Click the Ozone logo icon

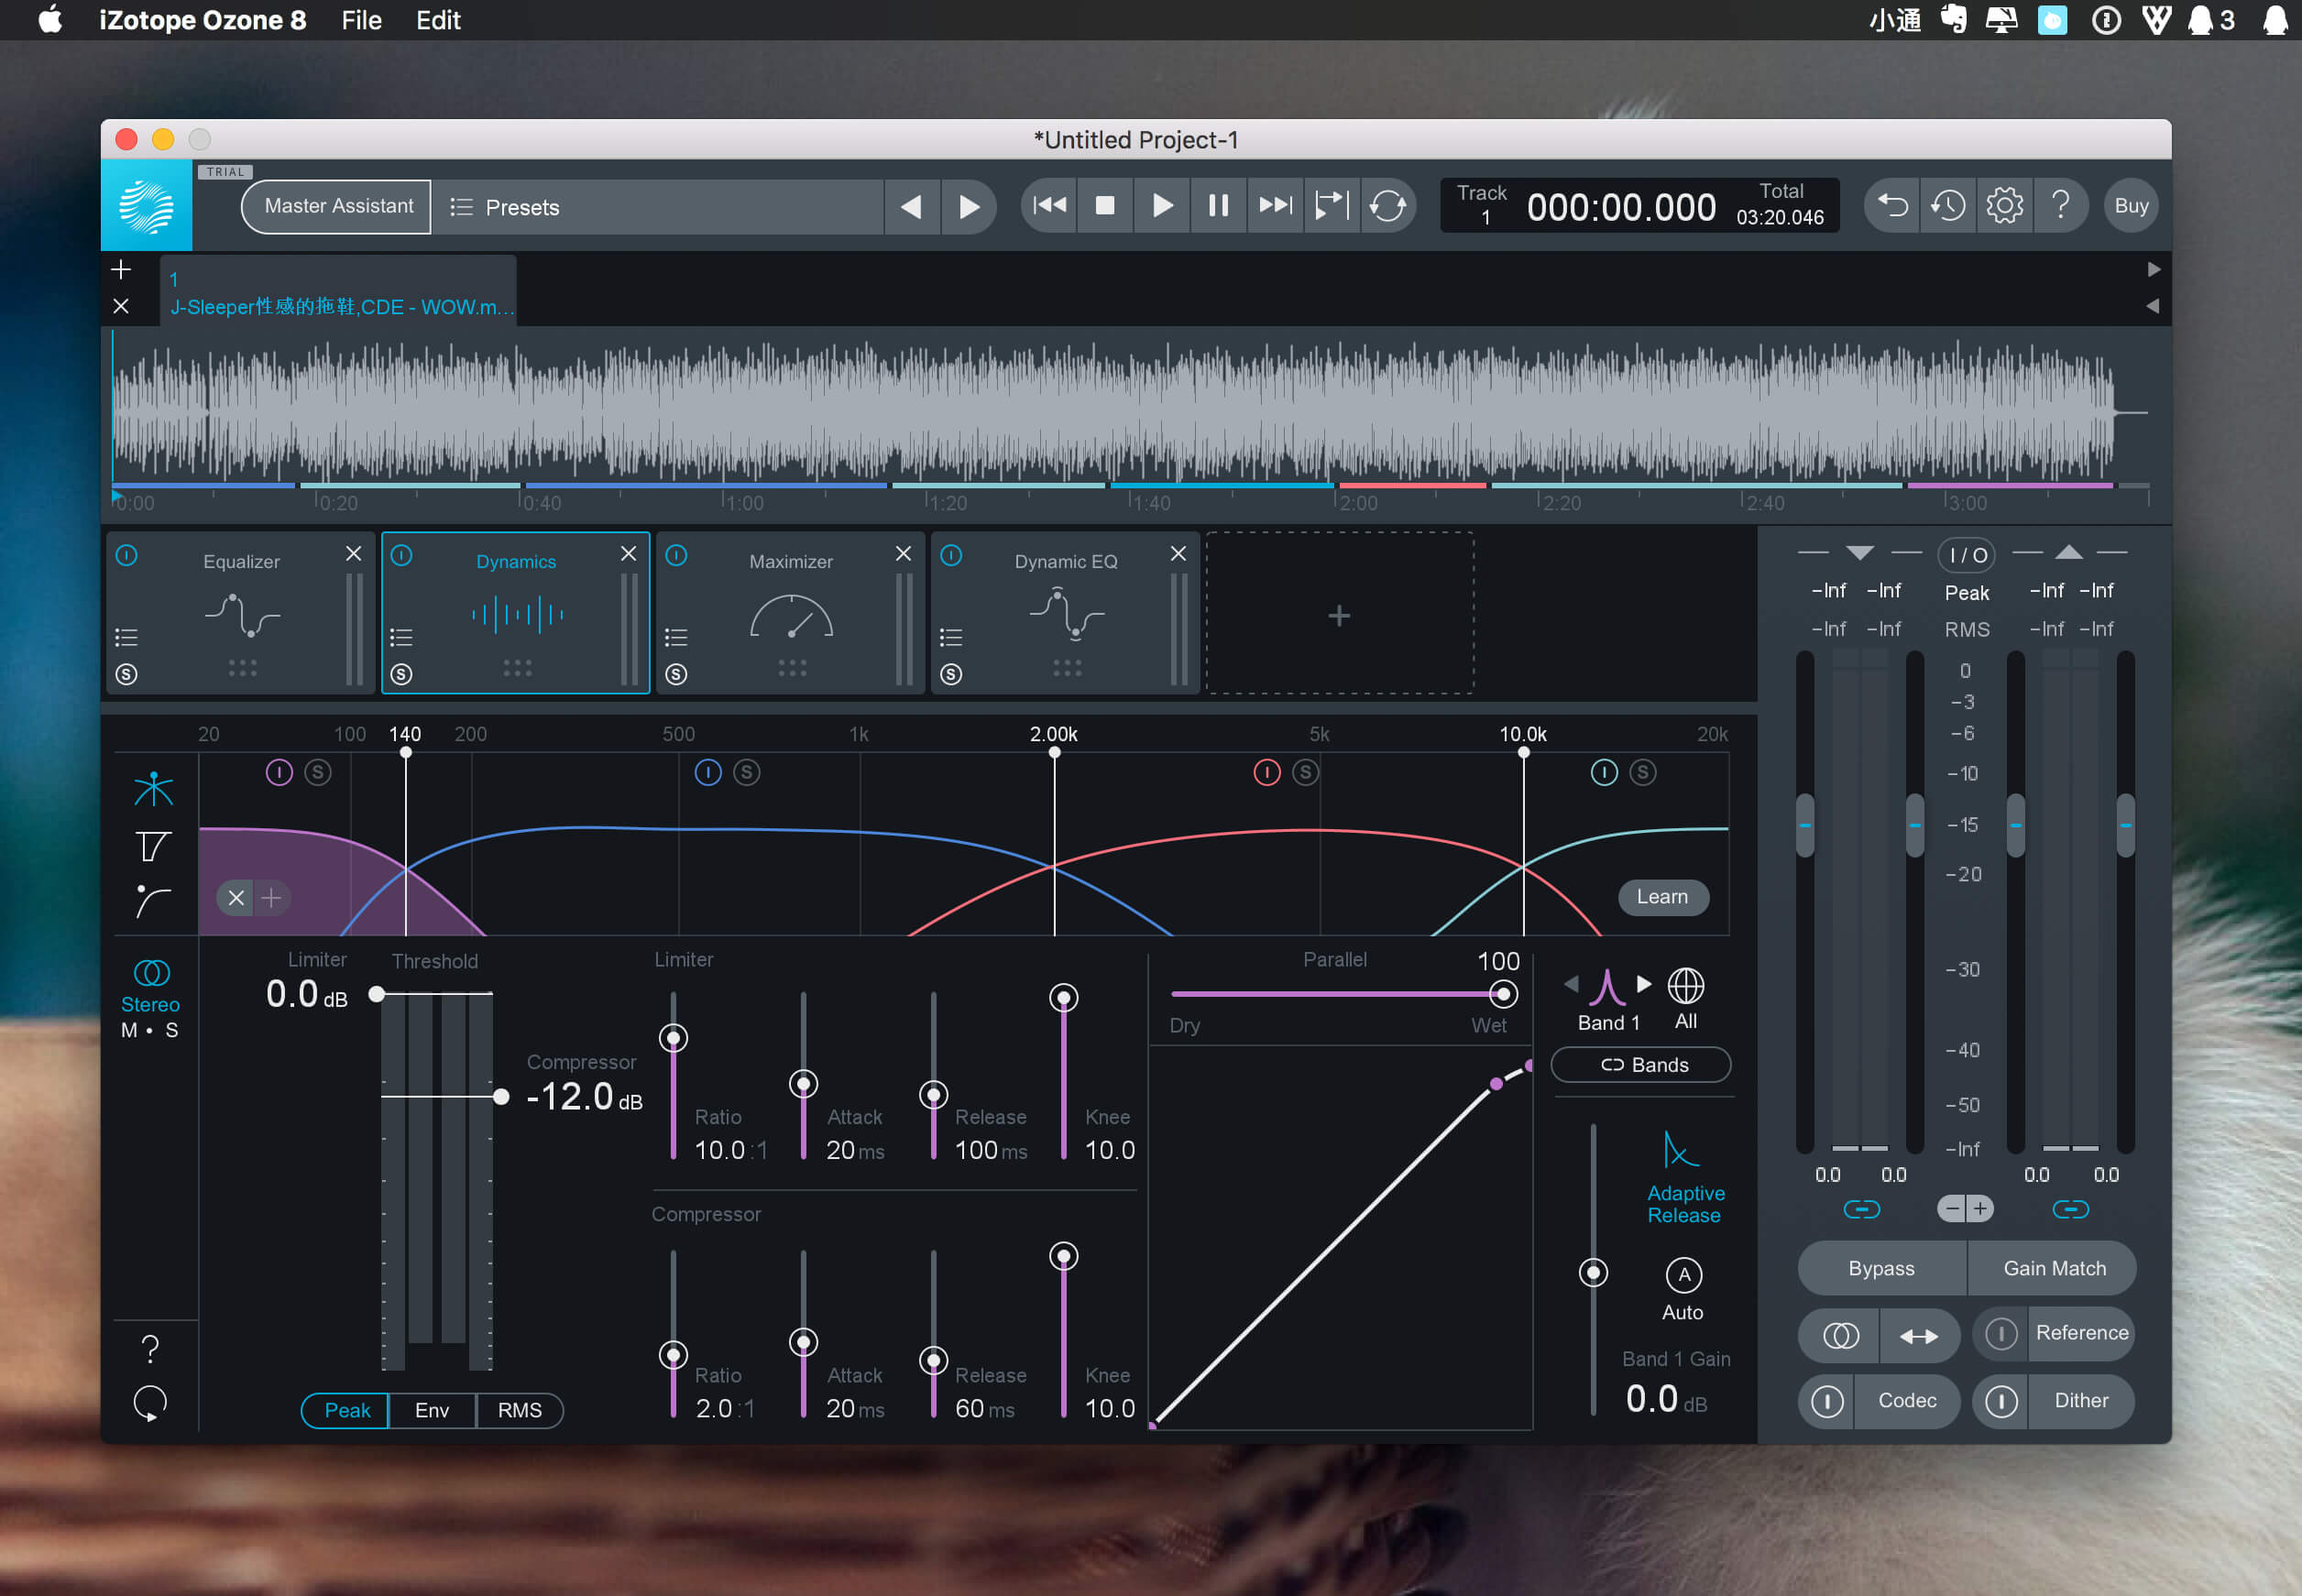click(x=146, y=205)
